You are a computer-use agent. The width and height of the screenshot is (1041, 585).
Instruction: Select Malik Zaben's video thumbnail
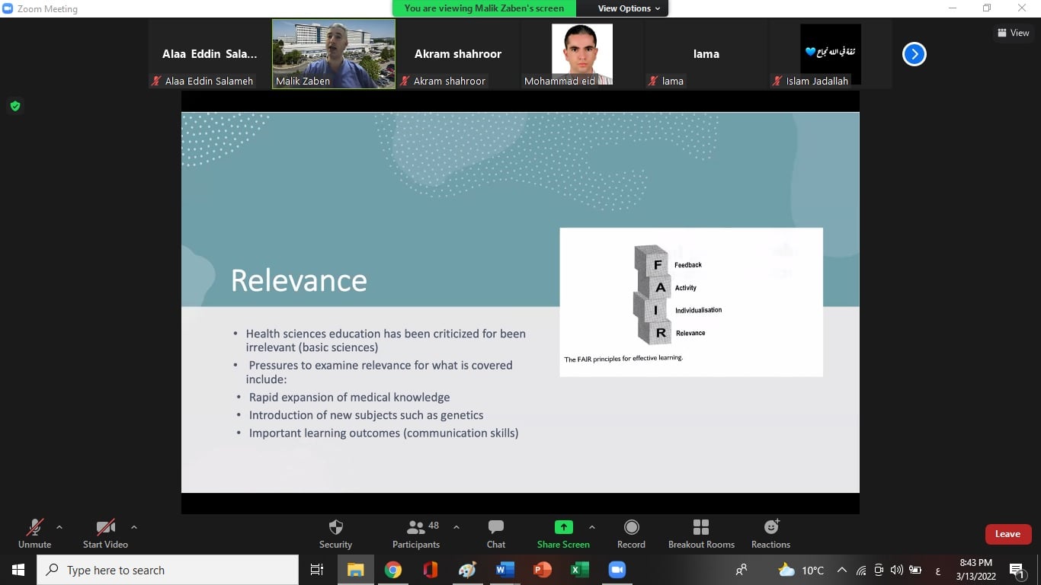click(x=334, y=54)
